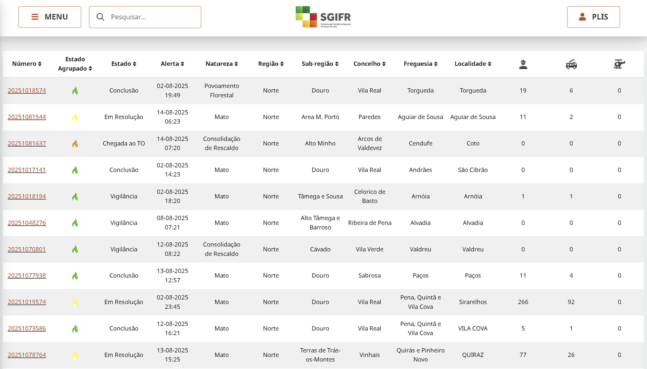The image size is (647, 369).
Task: Select the 'Ribeira de Pena' concelho cell
Action: (370, 223)
